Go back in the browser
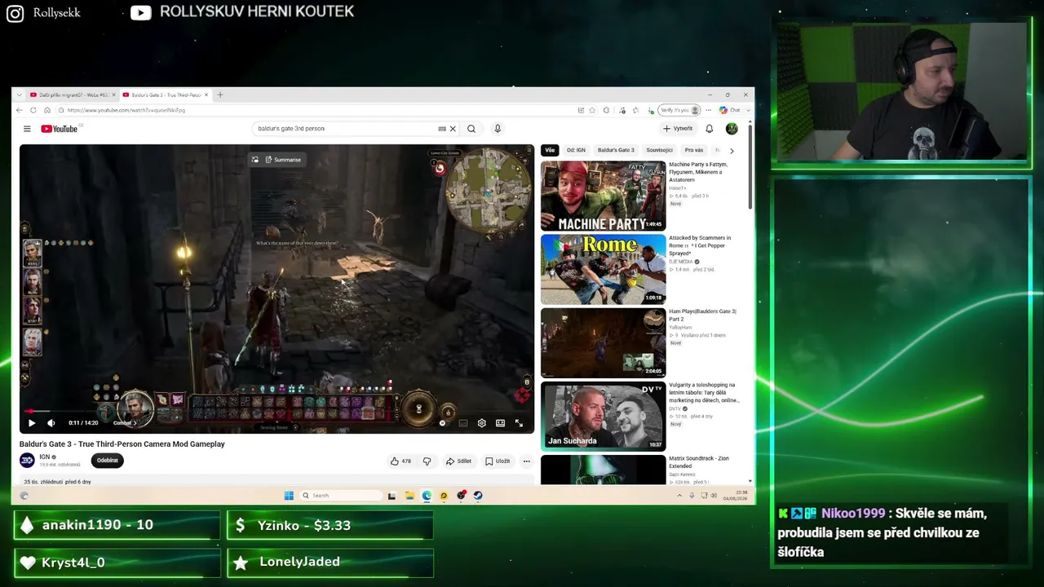1044x587 pixels. click(20, 110)
